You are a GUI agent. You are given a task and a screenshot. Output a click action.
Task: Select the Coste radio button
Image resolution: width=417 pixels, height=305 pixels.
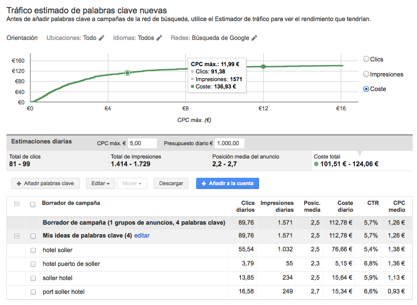[366, 89]
